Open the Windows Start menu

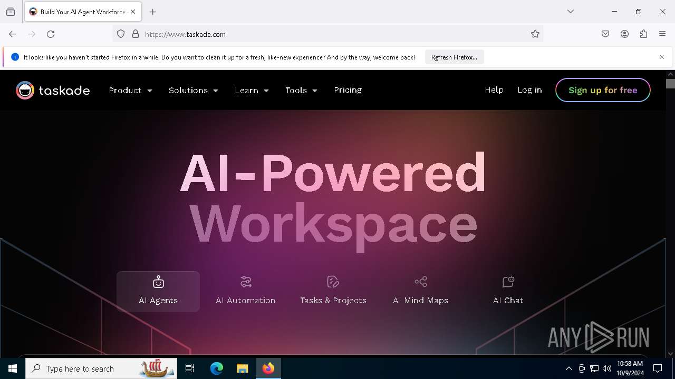coord(13,368)
